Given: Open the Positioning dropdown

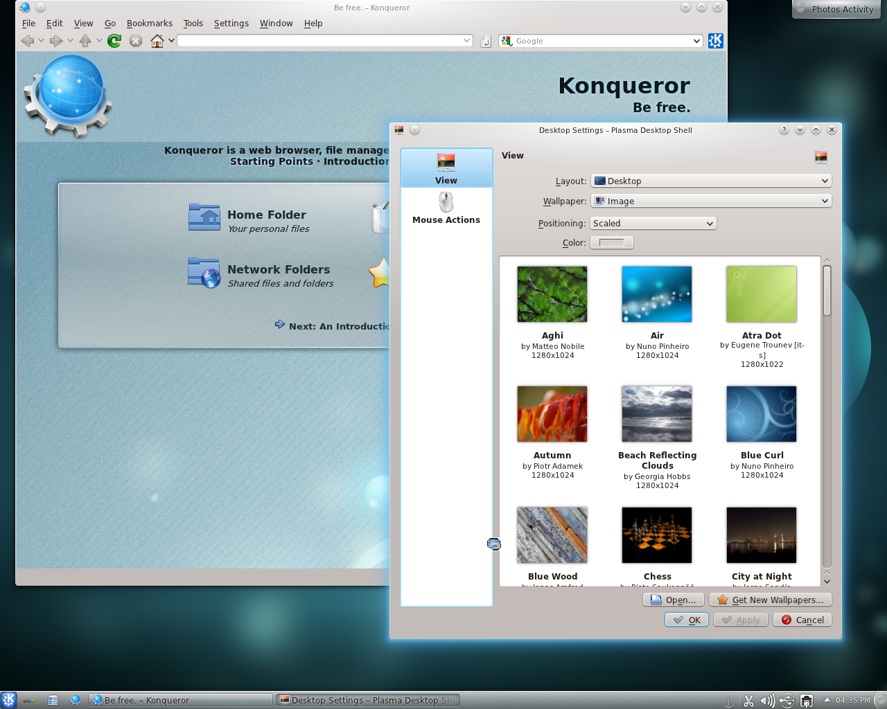Looking at the screenshot, I should [x=653, y=223].
